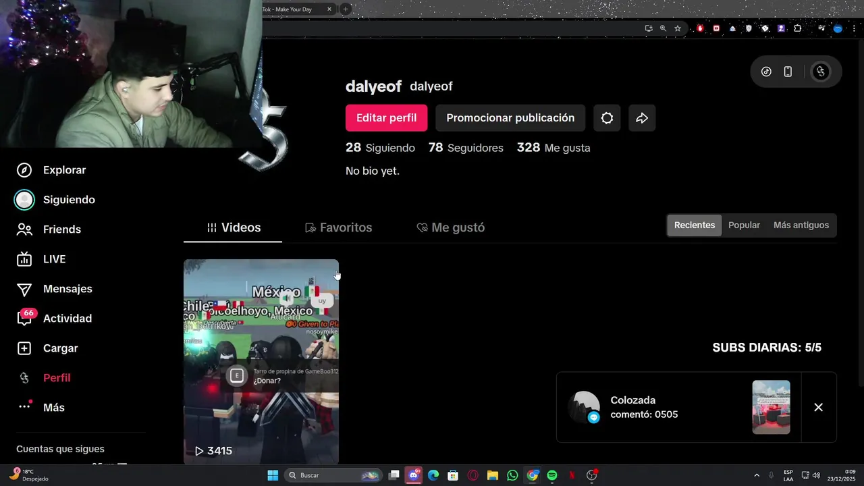Open the video with 3415 views
Image resolution: width=864 pixels, height=486 pixels.
[x=261, y=362]
